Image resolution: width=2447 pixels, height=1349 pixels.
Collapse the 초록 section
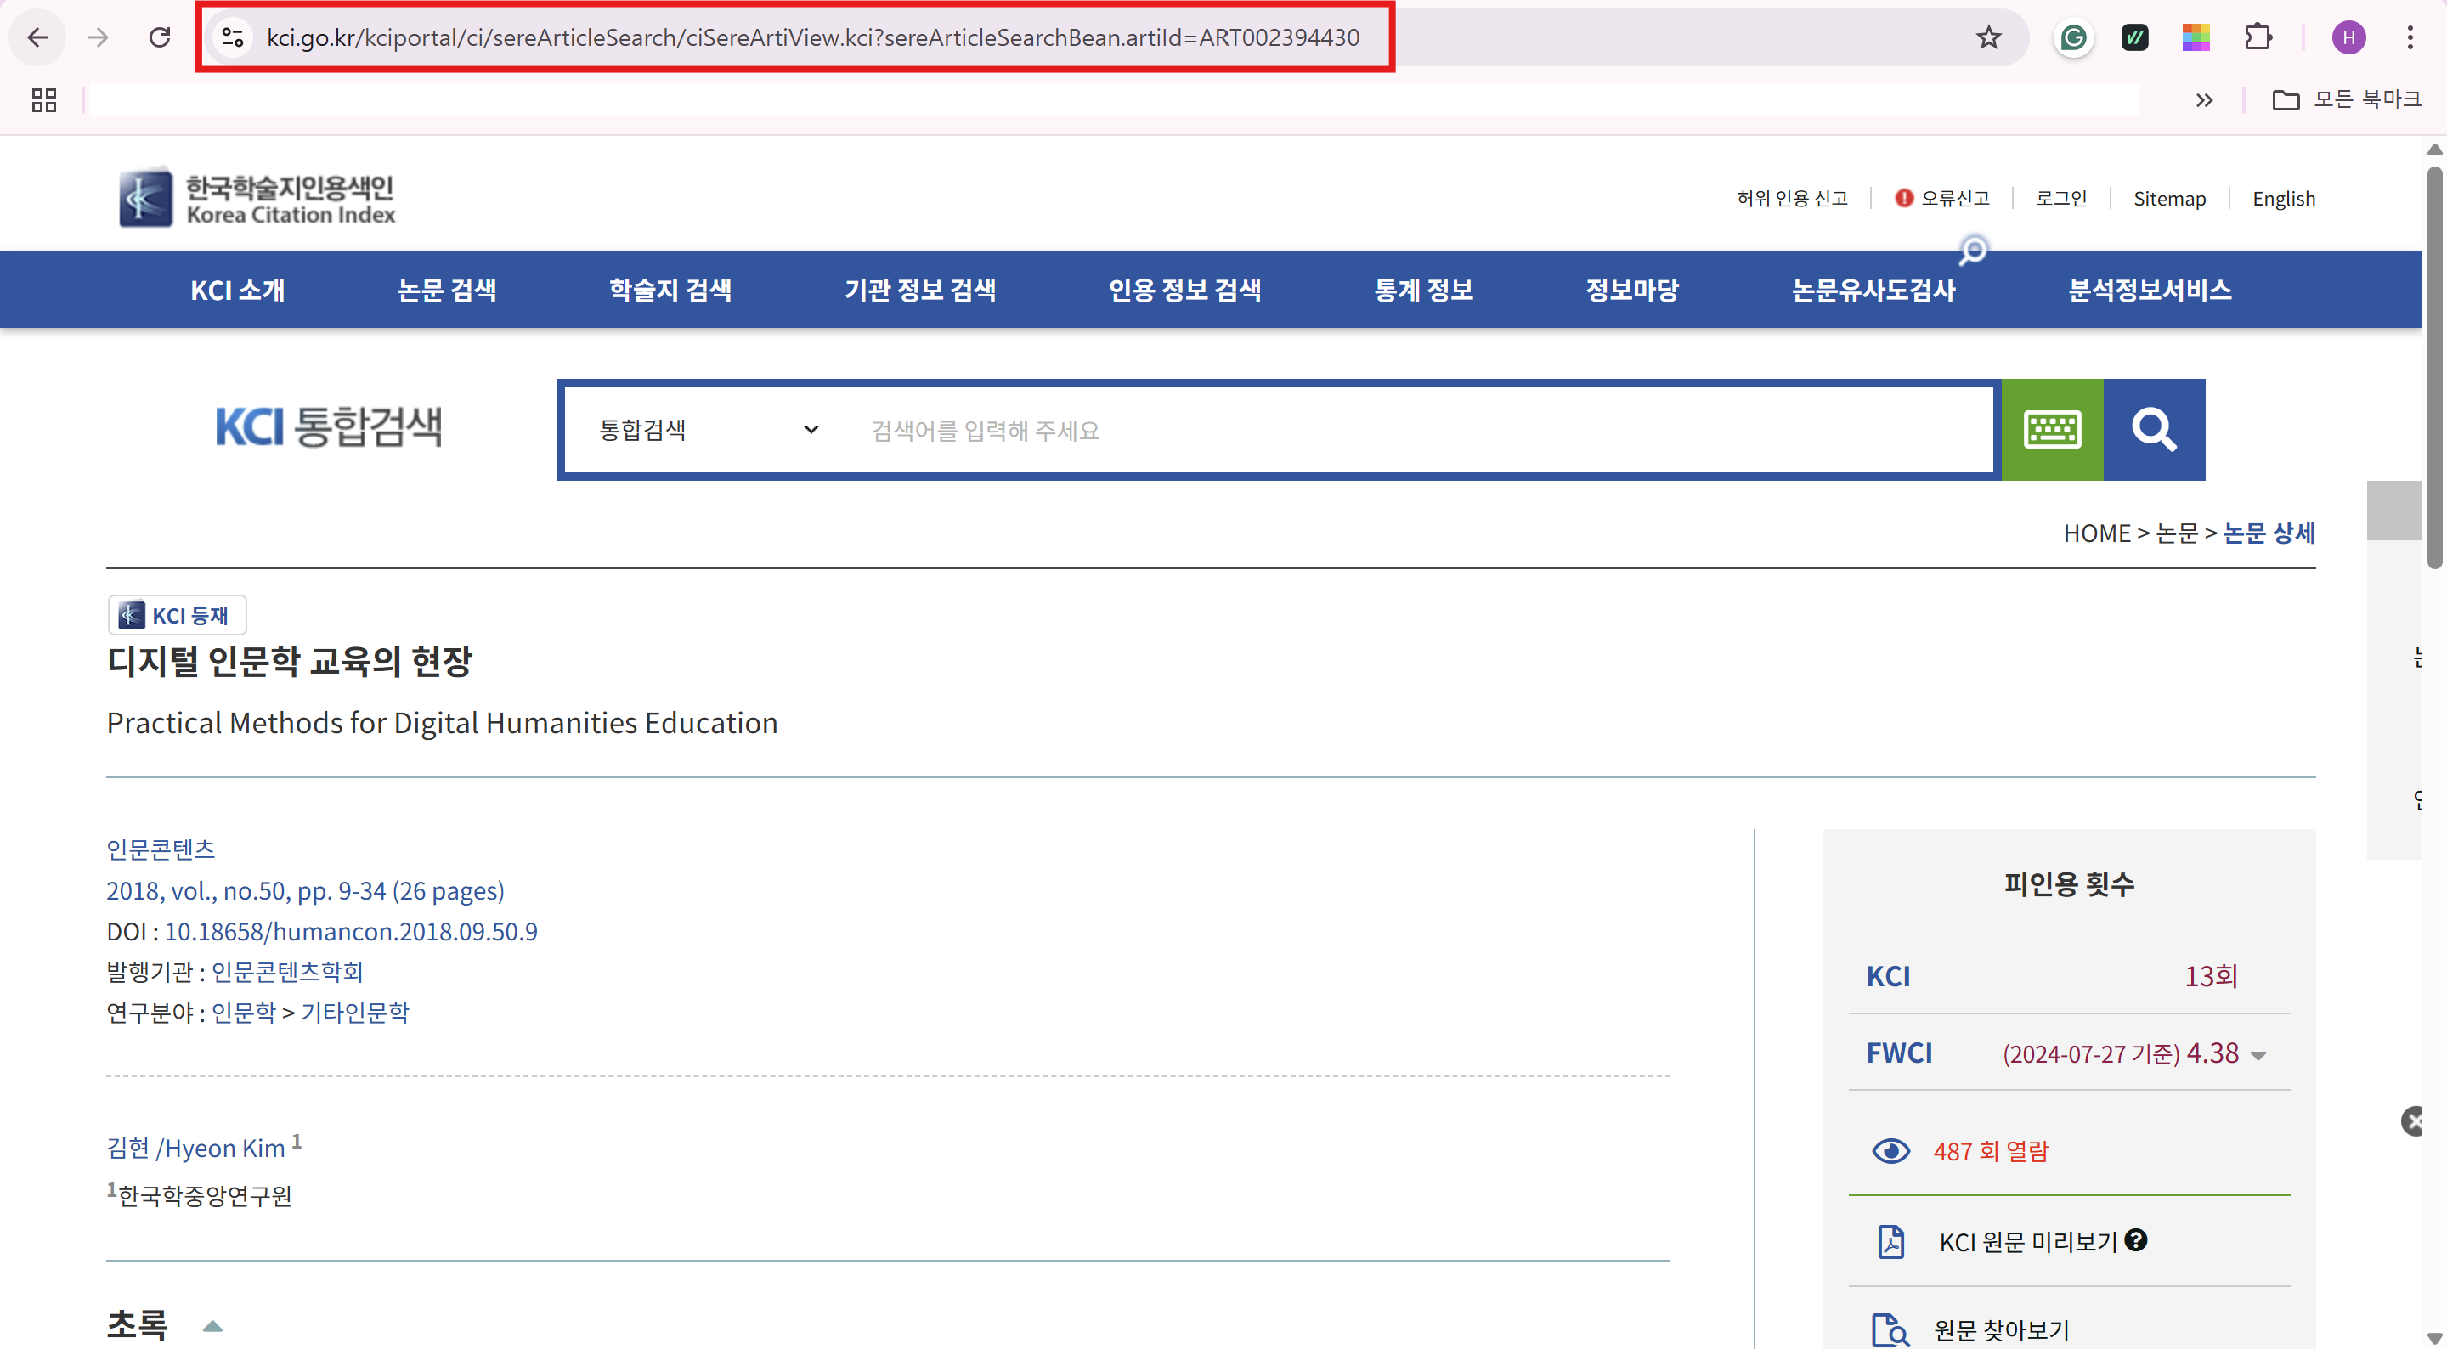pos(212,1326)
